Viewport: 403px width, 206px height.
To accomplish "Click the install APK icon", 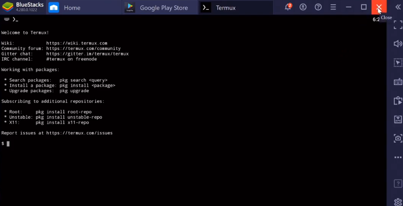I will coord(398,119).
